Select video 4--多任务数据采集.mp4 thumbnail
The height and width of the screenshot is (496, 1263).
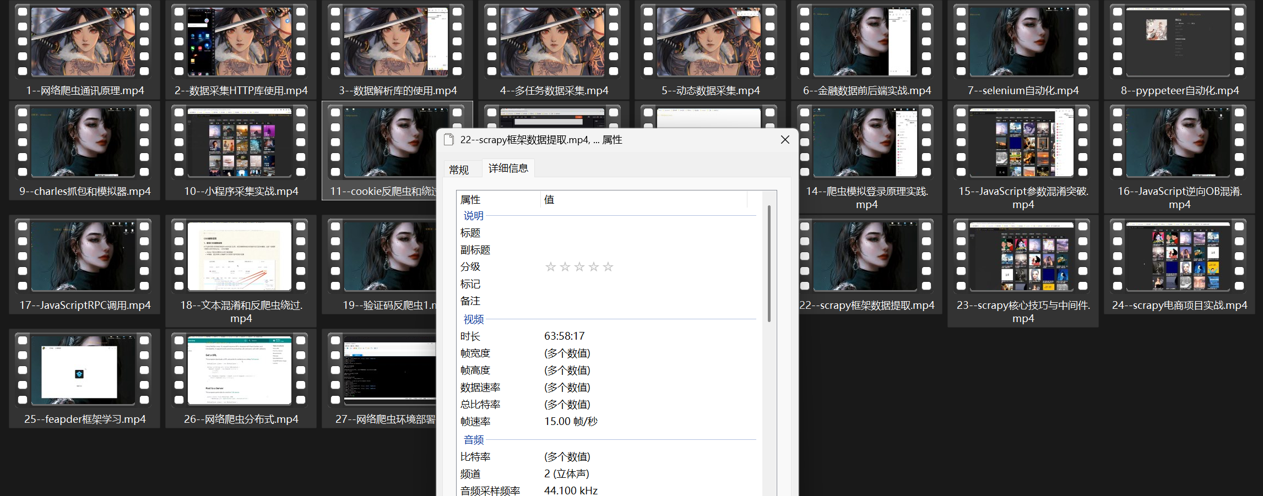pos(552,41)
